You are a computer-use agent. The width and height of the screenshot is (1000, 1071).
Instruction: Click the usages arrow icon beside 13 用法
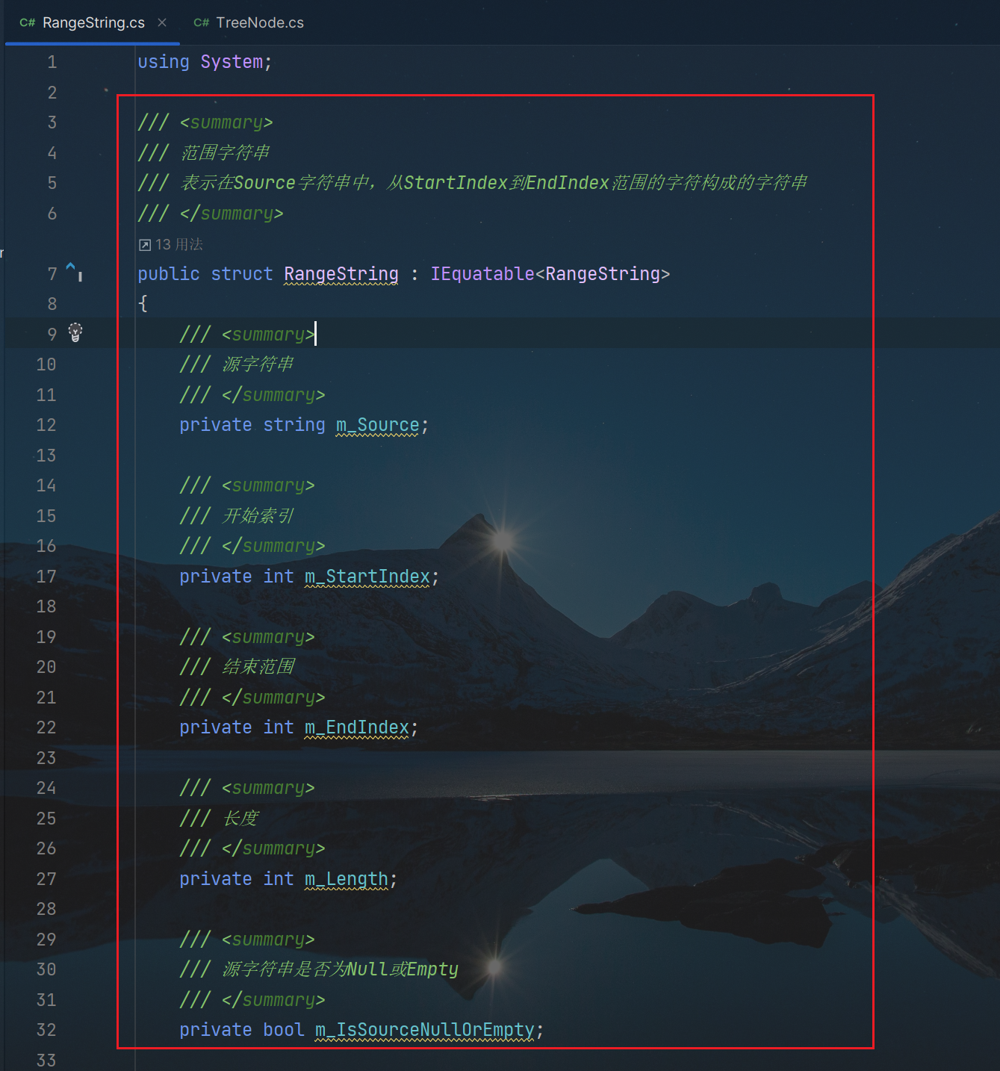tap(145, 245)
